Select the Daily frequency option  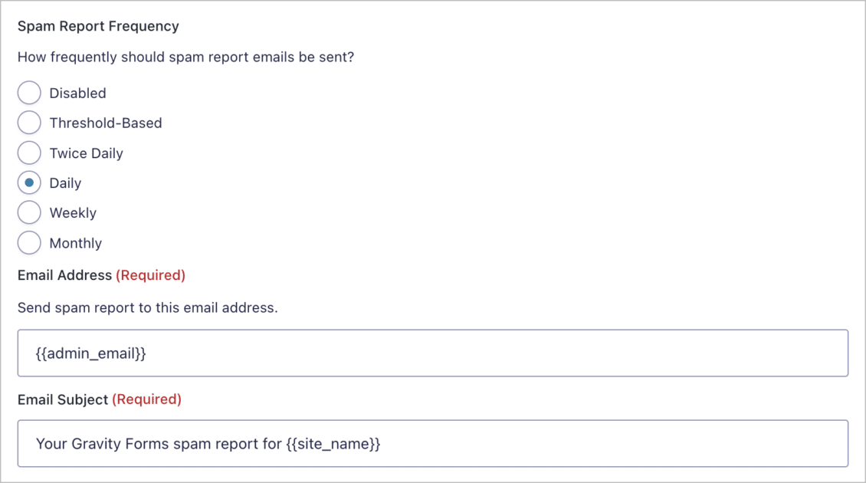[28, 182]
